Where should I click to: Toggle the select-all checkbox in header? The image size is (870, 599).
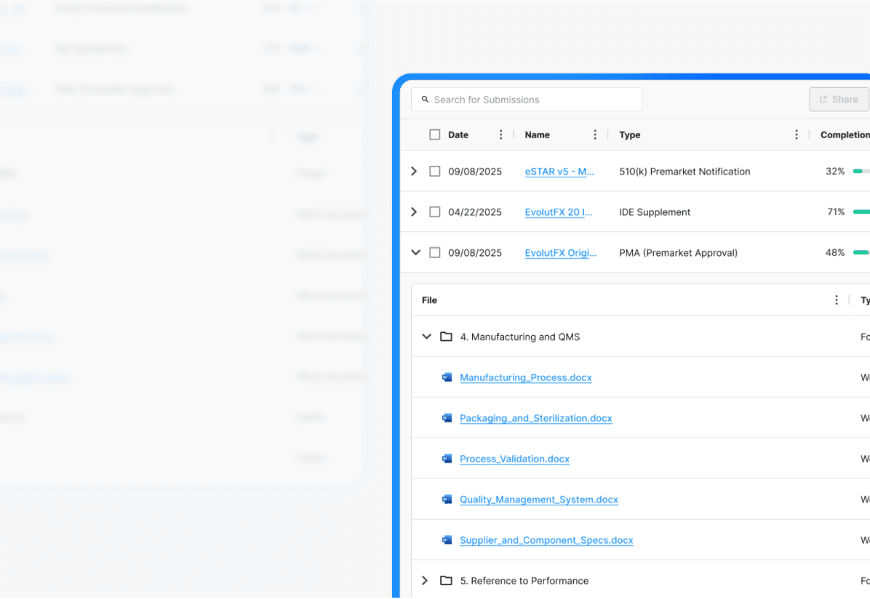[434, 134]
